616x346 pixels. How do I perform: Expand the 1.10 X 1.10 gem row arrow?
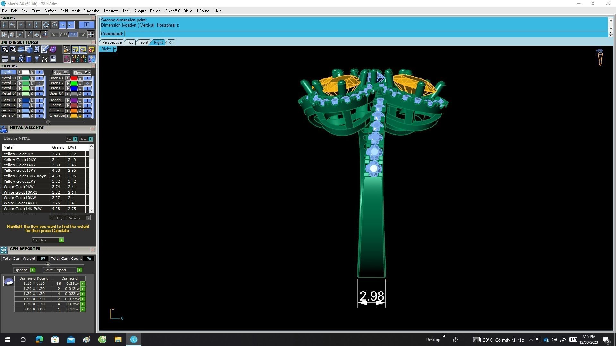(x=83, y=284)
